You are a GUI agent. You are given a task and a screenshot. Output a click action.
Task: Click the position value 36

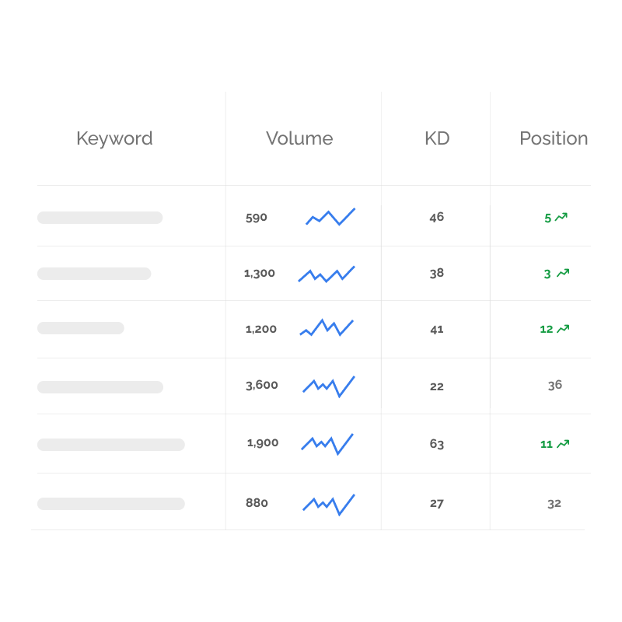pyautogui.click(x=554, y=385)
